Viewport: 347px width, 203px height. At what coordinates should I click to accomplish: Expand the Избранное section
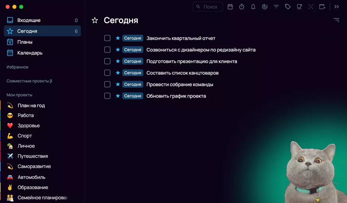pos(17,67)
